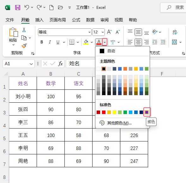Click the formula bar showing 姓名

click(81, 64)
